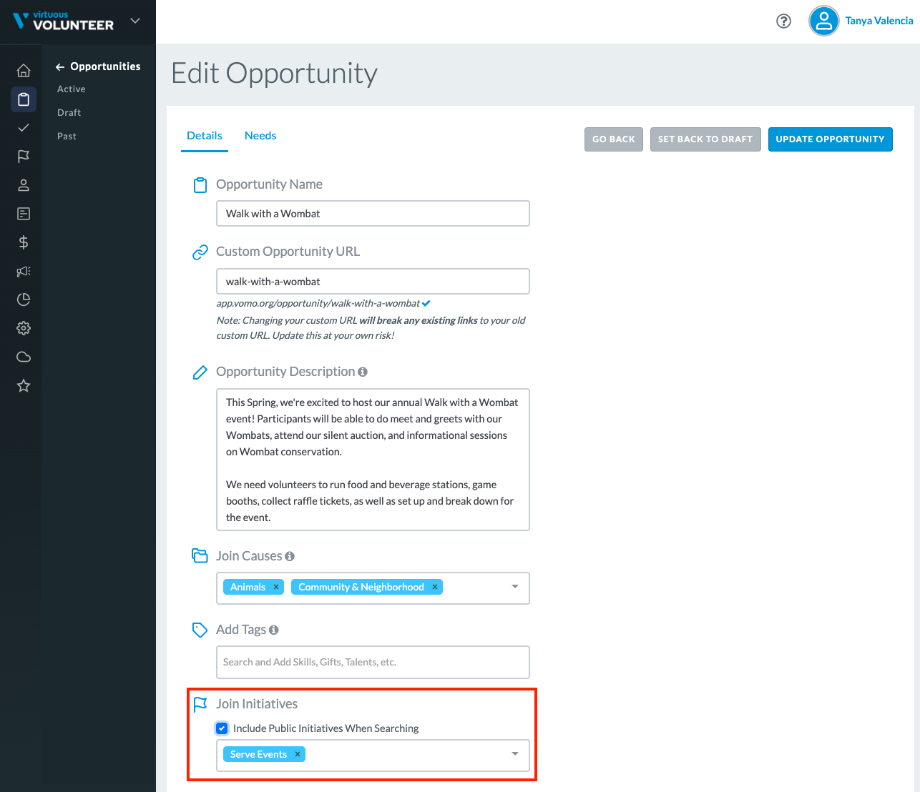Uncheck Include Public Initiatives When Searching
The height and width of the screenshot is (792, 920).
pos(222,728)
